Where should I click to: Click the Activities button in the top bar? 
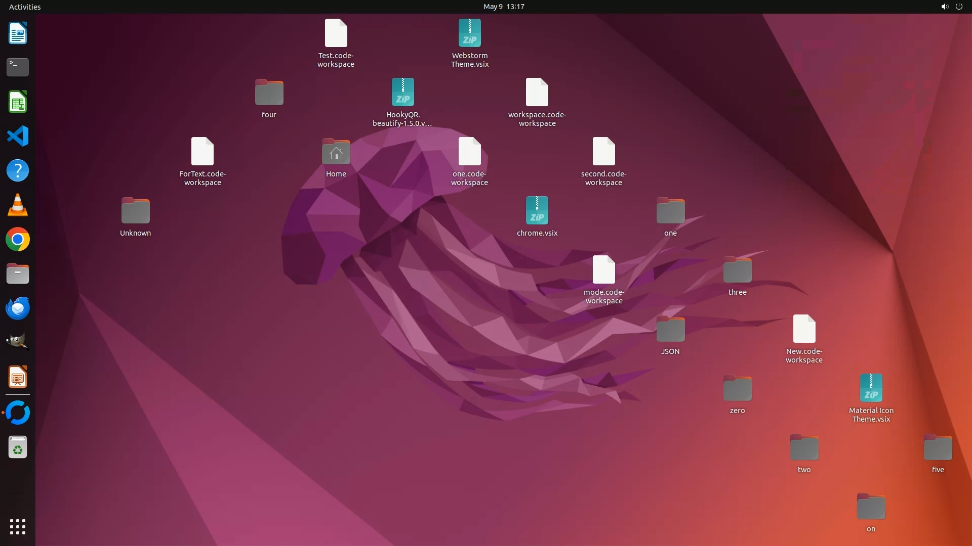[x=25, y=7]
